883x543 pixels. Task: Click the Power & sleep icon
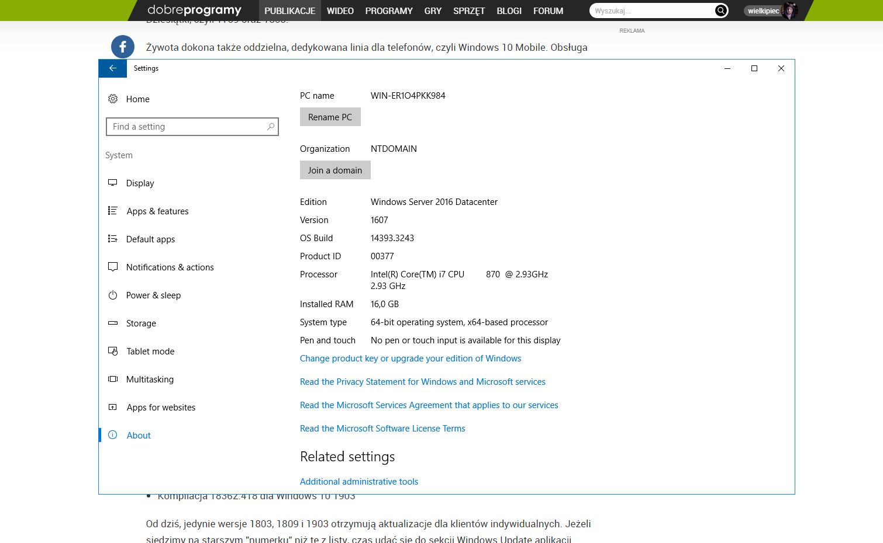pos(113,295)
